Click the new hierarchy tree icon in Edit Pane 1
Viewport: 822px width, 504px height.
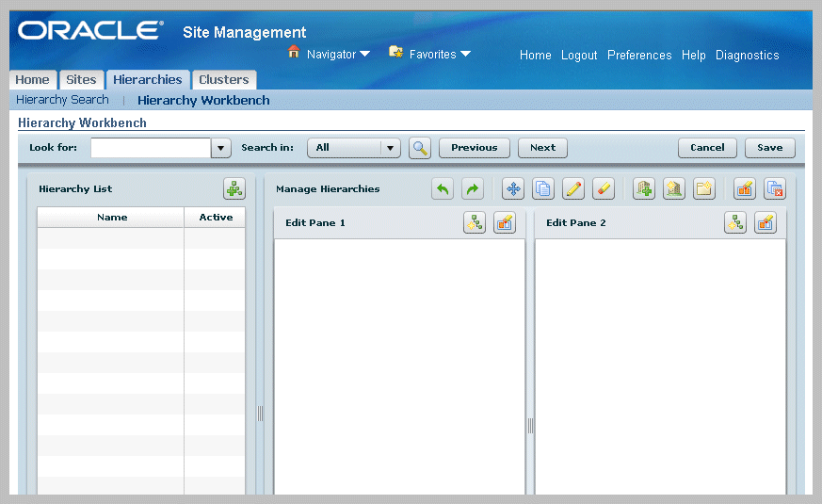click(x=475, y=223)
